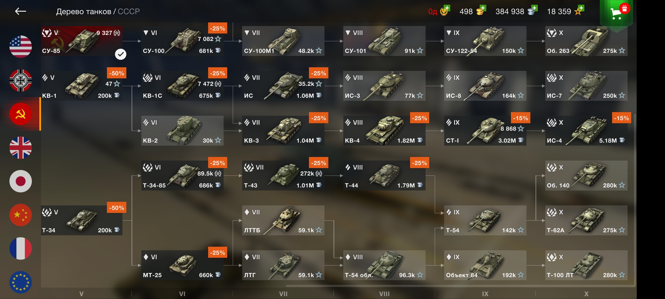This screenshot has height=299, width=665.
Task: Open the Т-54 tier IX tank card
Action: click(x=485, y=220)
